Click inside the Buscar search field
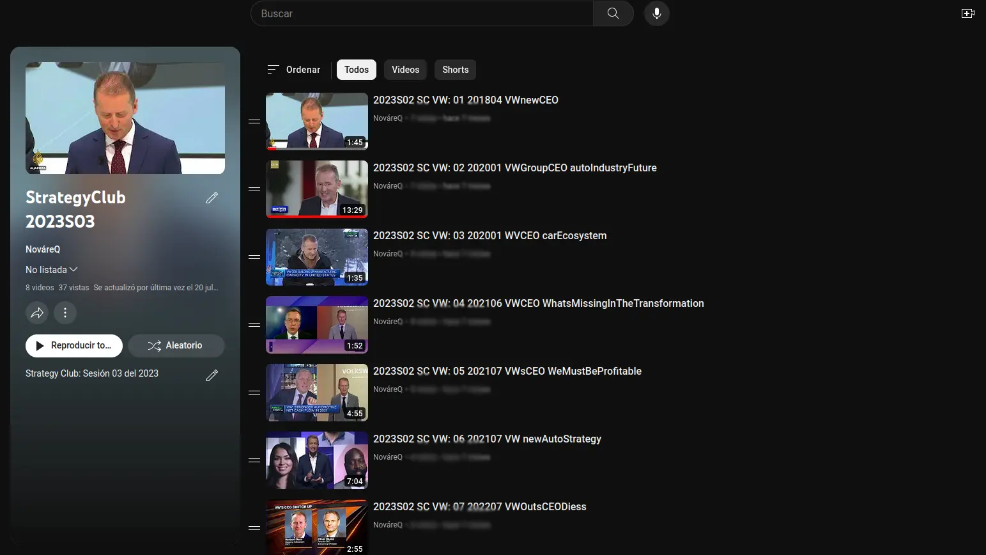 click(422, 13)
